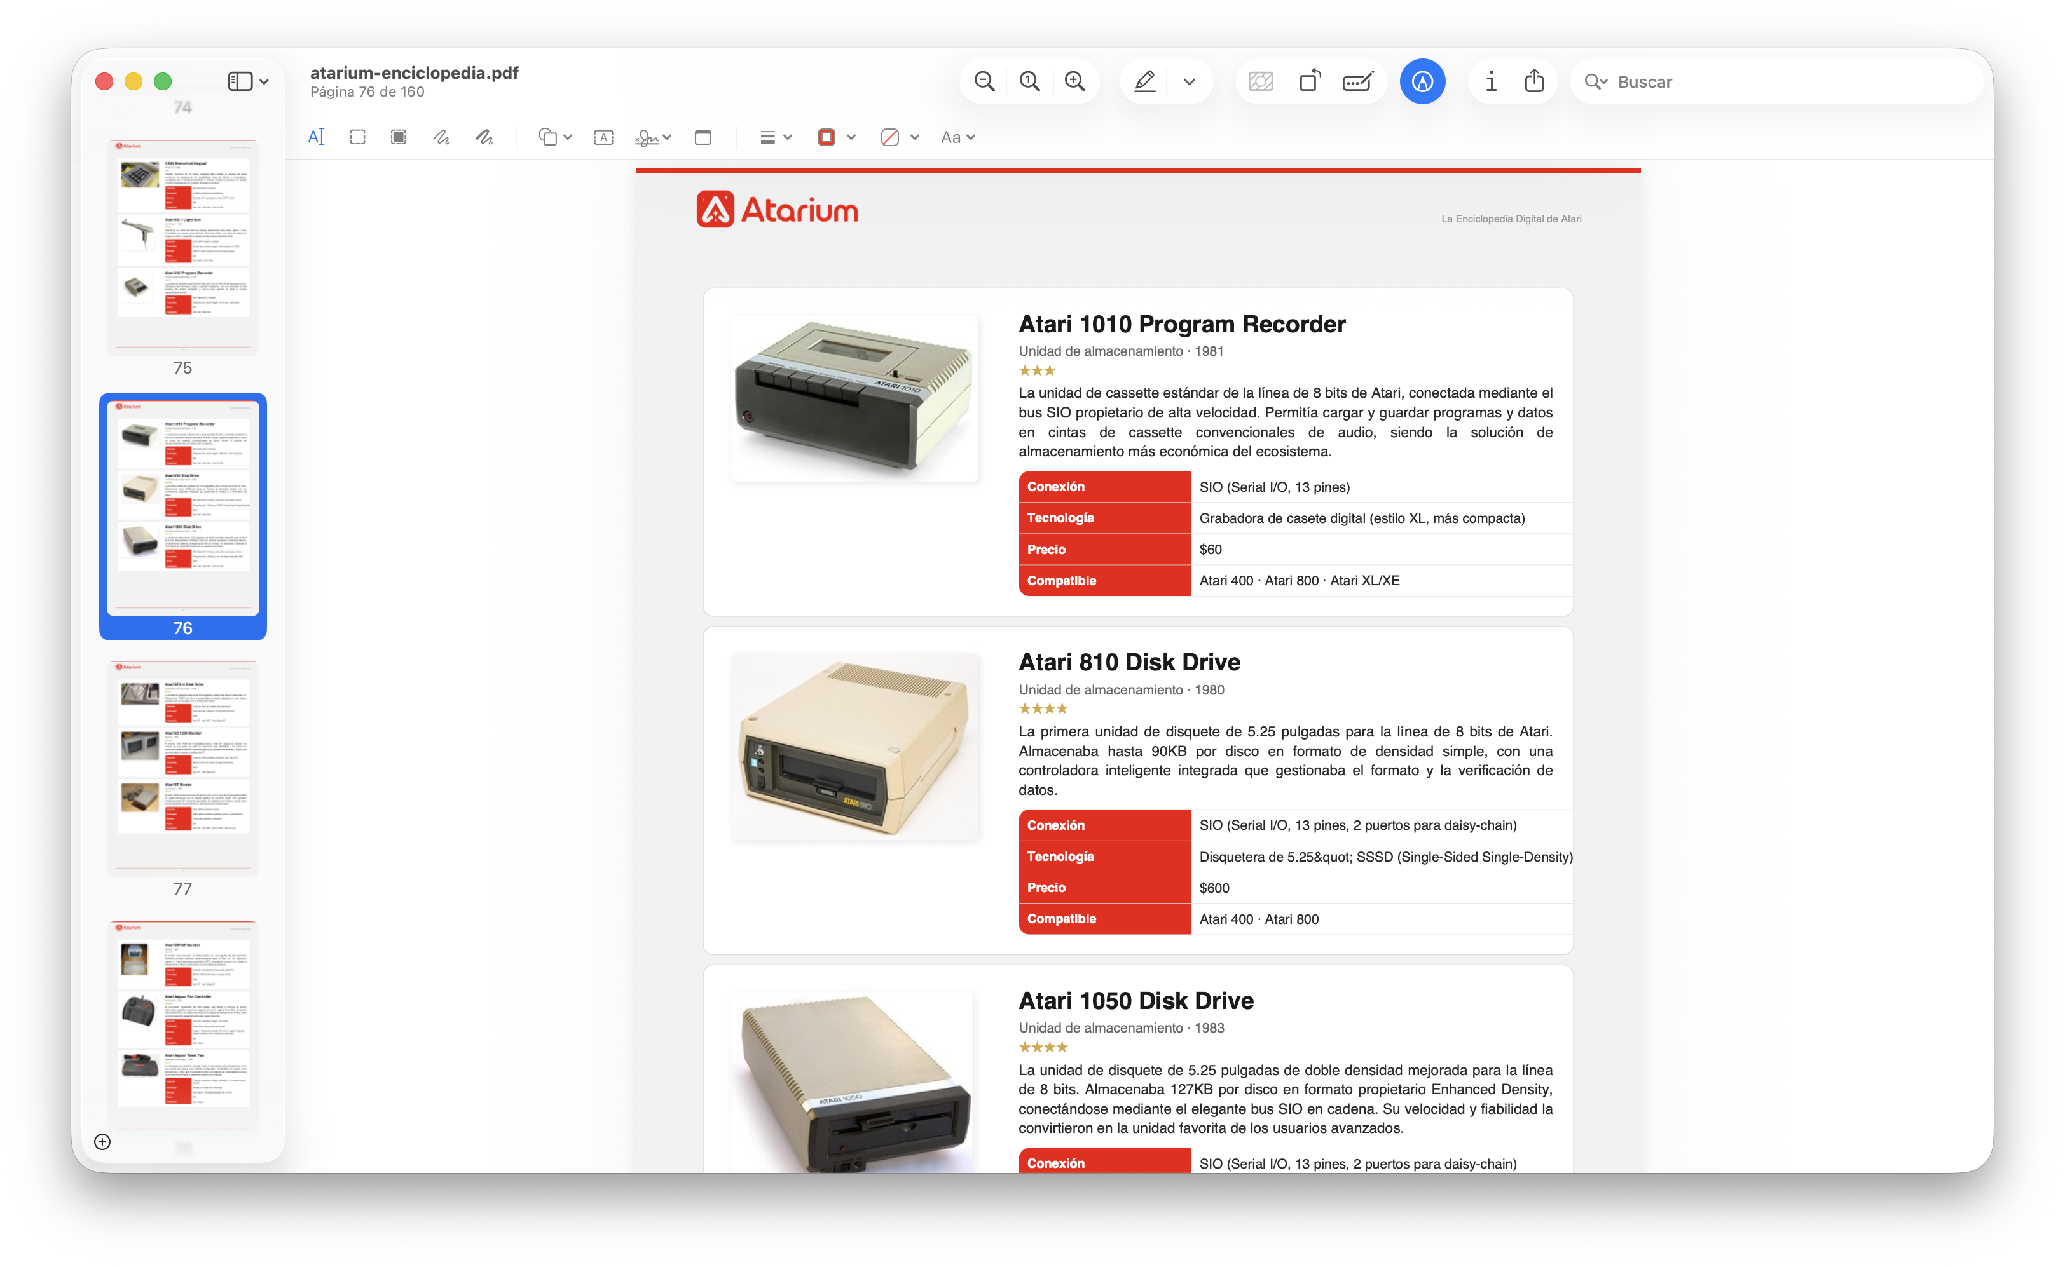2065x1267 pixels.
Task: Click 'Unidad de almacenamiento · 1981' subtitle
Action: (1120, 351)
